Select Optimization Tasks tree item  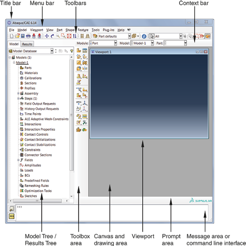[x=38, y=191]
